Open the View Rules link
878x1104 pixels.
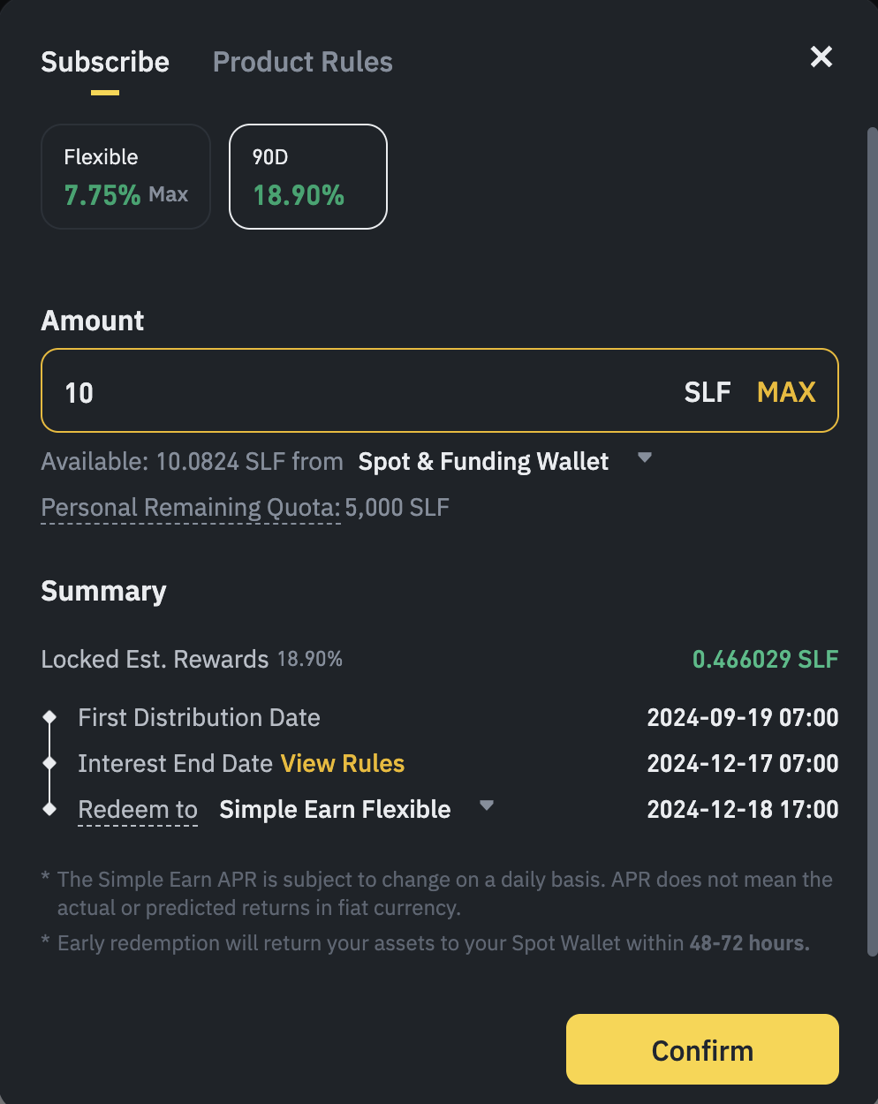tap(343, 763)
